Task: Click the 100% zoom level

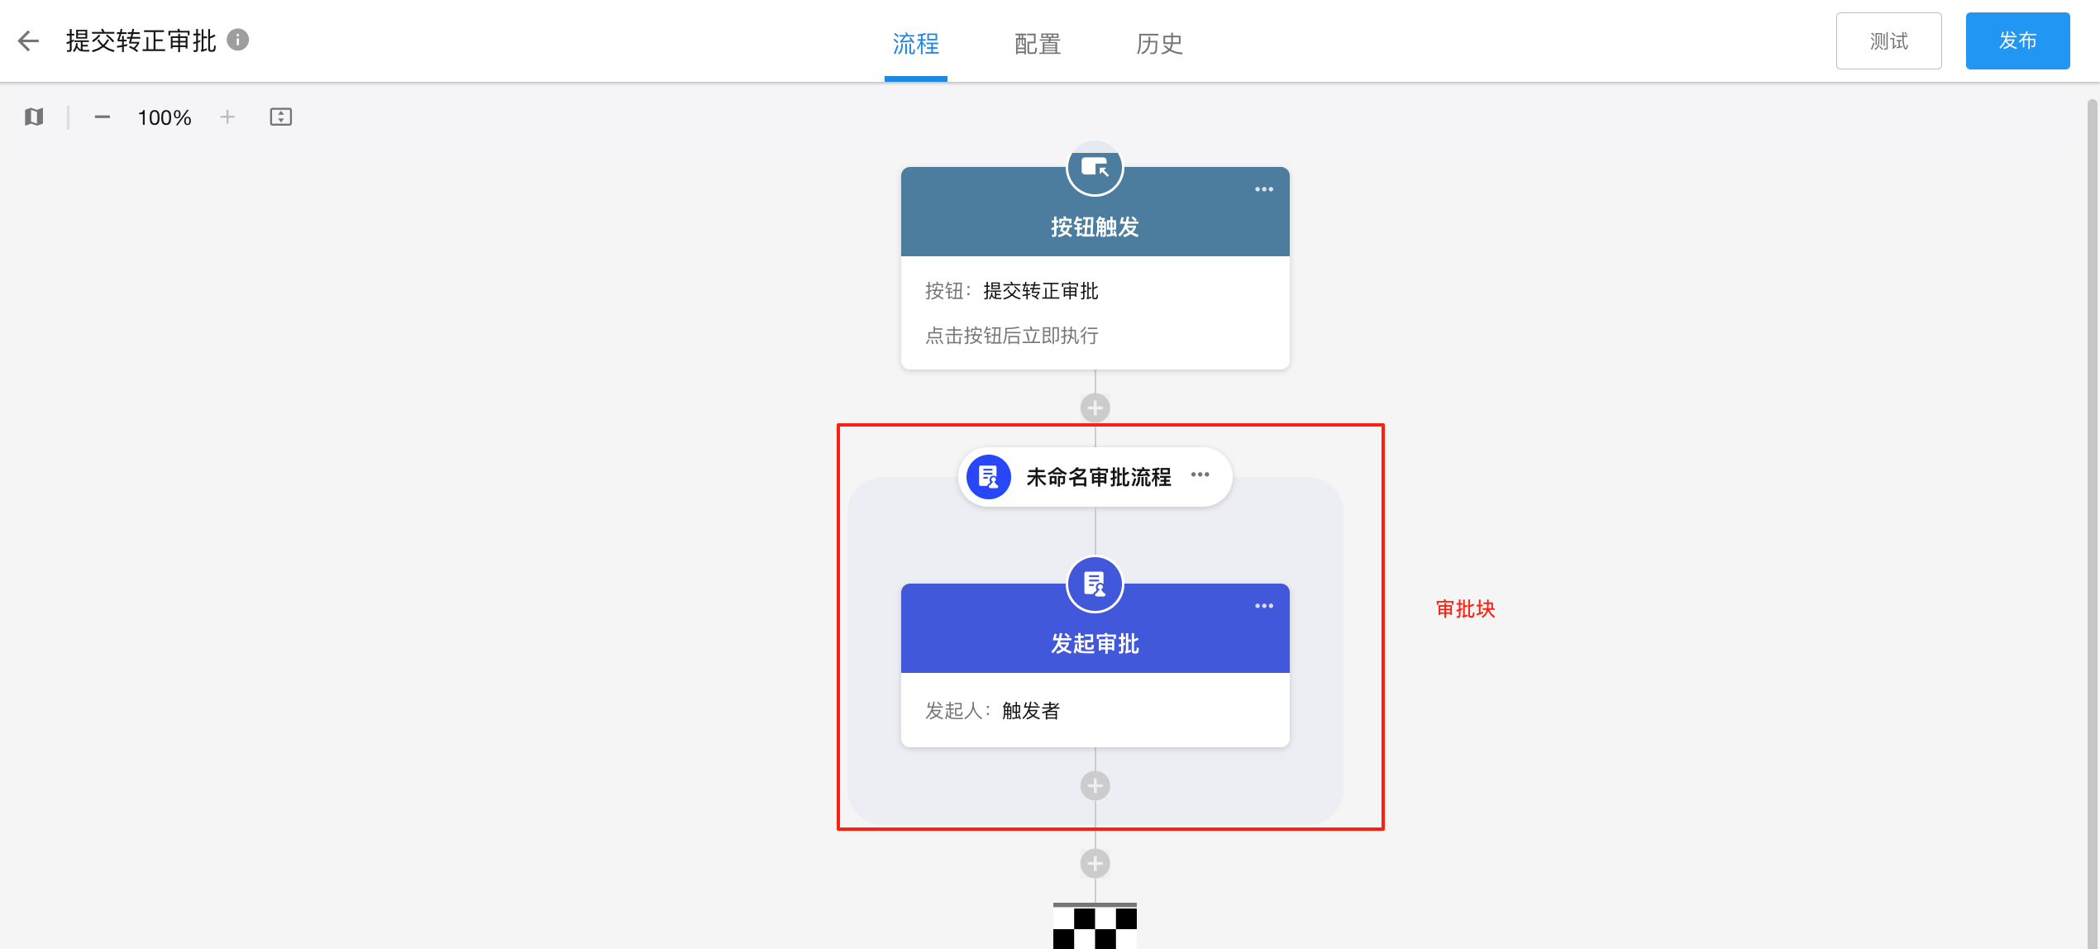Action: (x=165, y=117)
